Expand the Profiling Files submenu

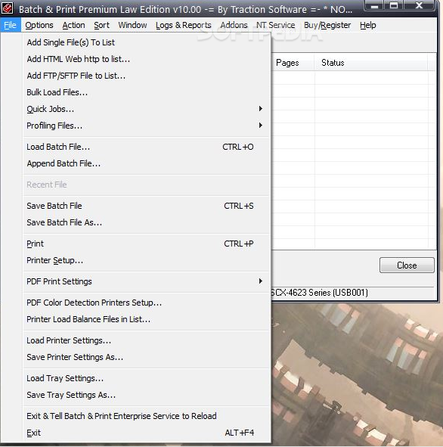147,126
